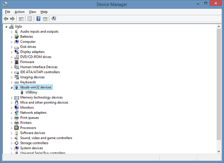Viewport: 224px width, 163px height.
Task: Click the Disk drives category icon
Action: [x=17, y=47]
